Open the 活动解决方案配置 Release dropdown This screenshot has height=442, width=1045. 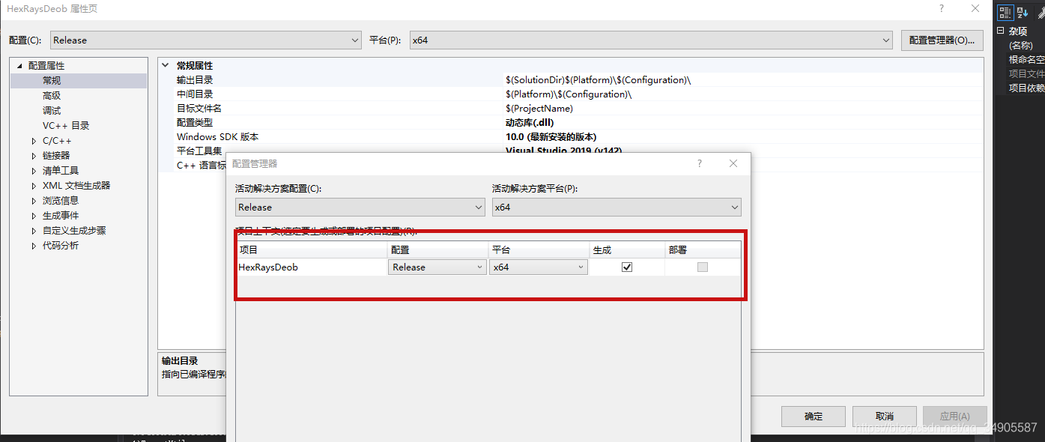(x=360, y=208)
